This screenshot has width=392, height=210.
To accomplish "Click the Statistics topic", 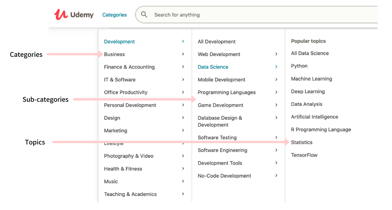I will point(302,142).
